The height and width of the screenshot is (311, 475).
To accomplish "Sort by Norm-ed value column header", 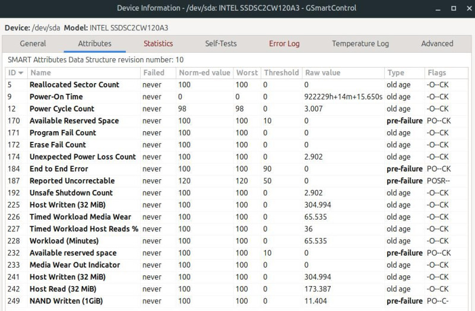I will coord(204,72).
